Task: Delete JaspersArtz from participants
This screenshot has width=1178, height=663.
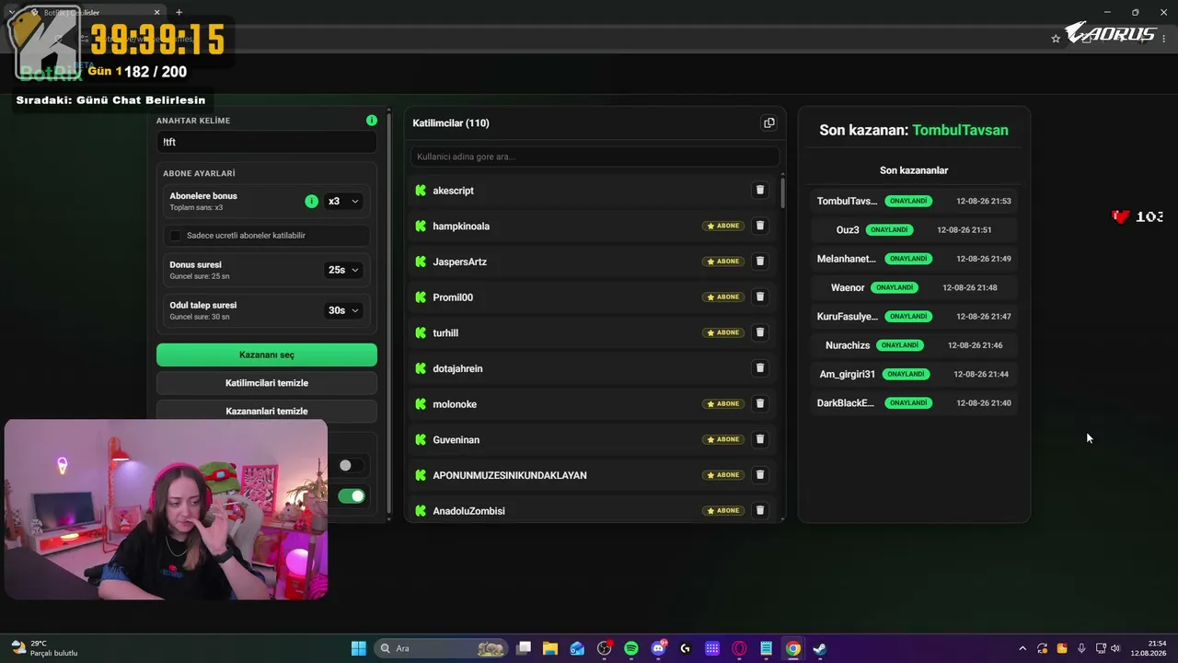Action: click(760, 262)
